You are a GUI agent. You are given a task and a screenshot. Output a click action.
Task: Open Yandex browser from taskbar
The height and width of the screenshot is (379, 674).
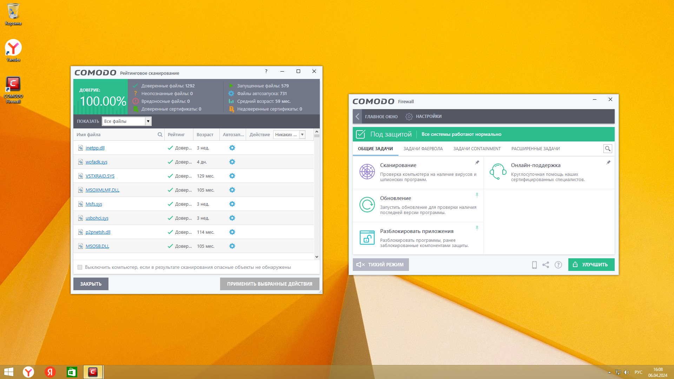[28, 372]
